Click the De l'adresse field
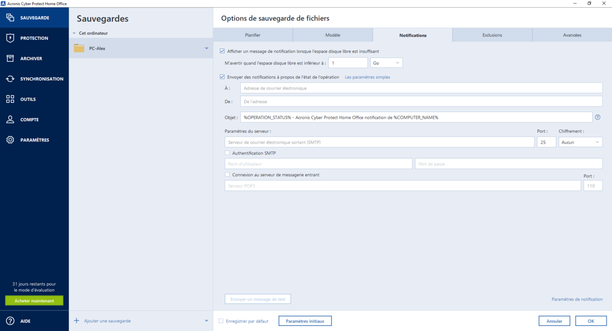 click(x=421, y=101)
